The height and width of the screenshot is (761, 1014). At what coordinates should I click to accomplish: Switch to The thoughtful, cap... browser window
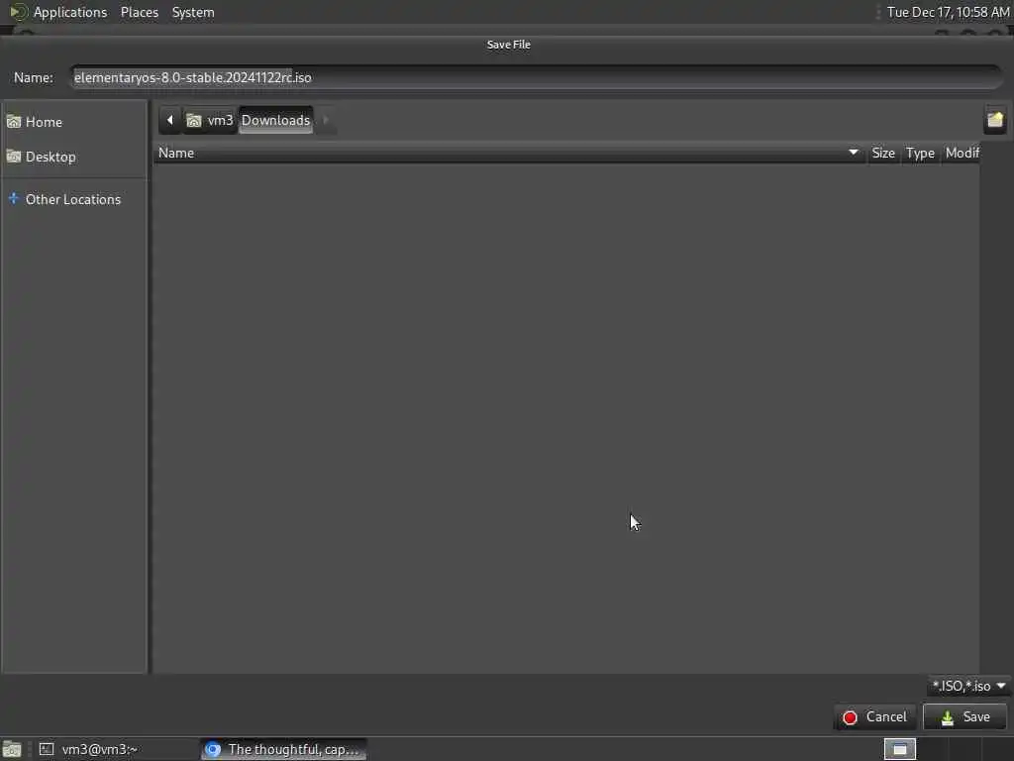pyautogui.click(x=284, y=749)
